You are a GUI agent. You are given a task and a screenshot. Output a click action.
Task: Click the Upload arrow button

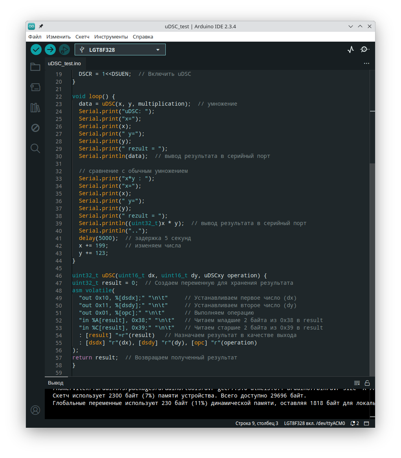50,49
